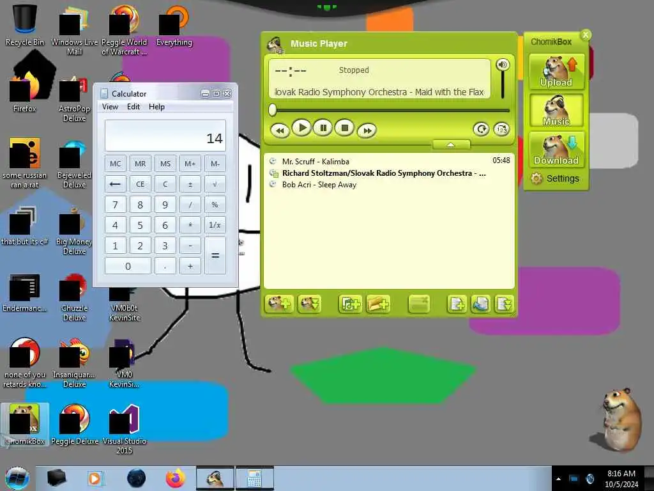This screenshot has height=491, width=654.
Task: Select the Peggle Deluxe desktop icon
Action: pos(75,425)
